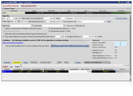
Task: Click the new tab dot icon
Action: tap(38, 6)
